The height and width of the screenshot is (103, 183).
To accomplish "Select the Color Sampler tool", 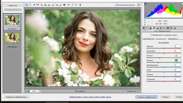I will pos(37,5).
